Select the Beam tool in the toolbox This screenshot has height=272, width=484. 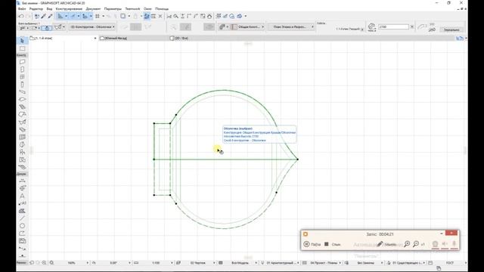point(22,92)
